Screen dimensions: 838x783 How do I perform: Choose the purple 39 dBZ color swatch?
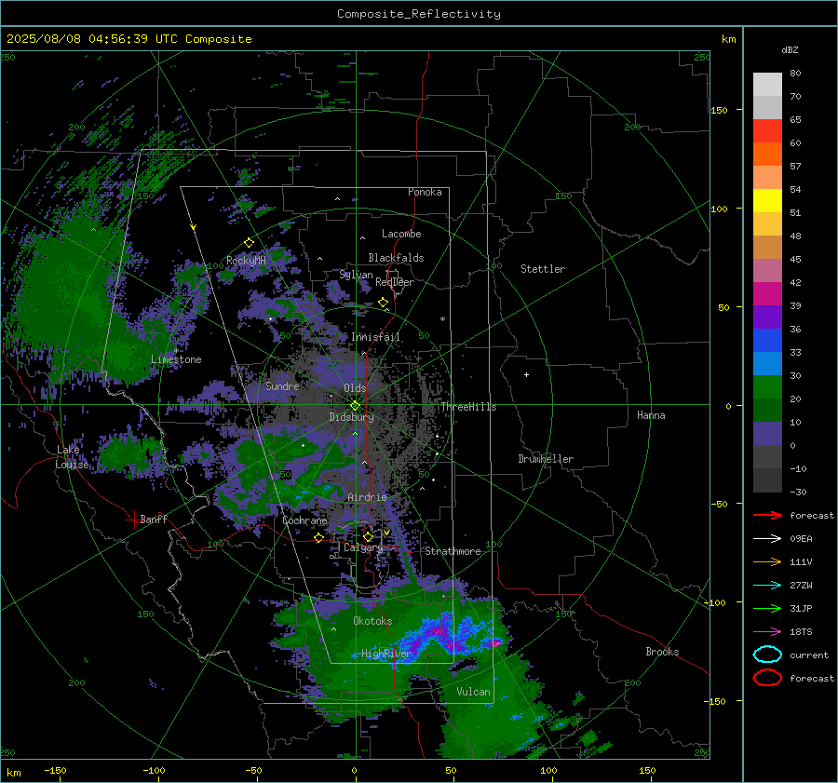(767, 317)
